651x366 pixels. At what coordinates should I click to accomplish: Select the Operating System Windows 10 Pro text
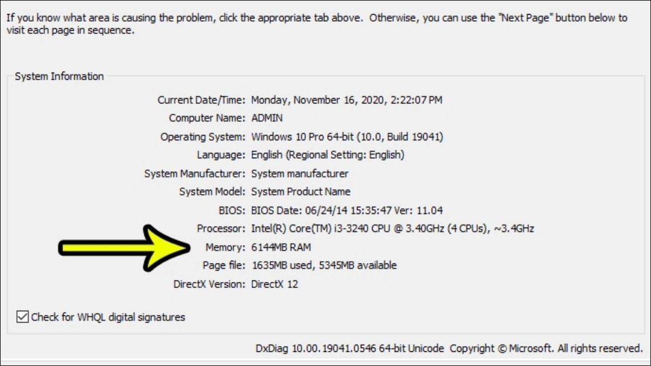[347, 137]
